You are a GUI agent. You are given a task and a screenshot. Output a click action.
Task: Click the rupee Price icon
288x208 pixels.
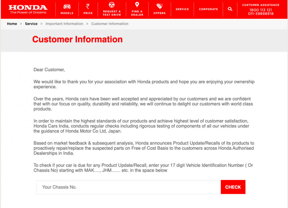click(88, 6)
